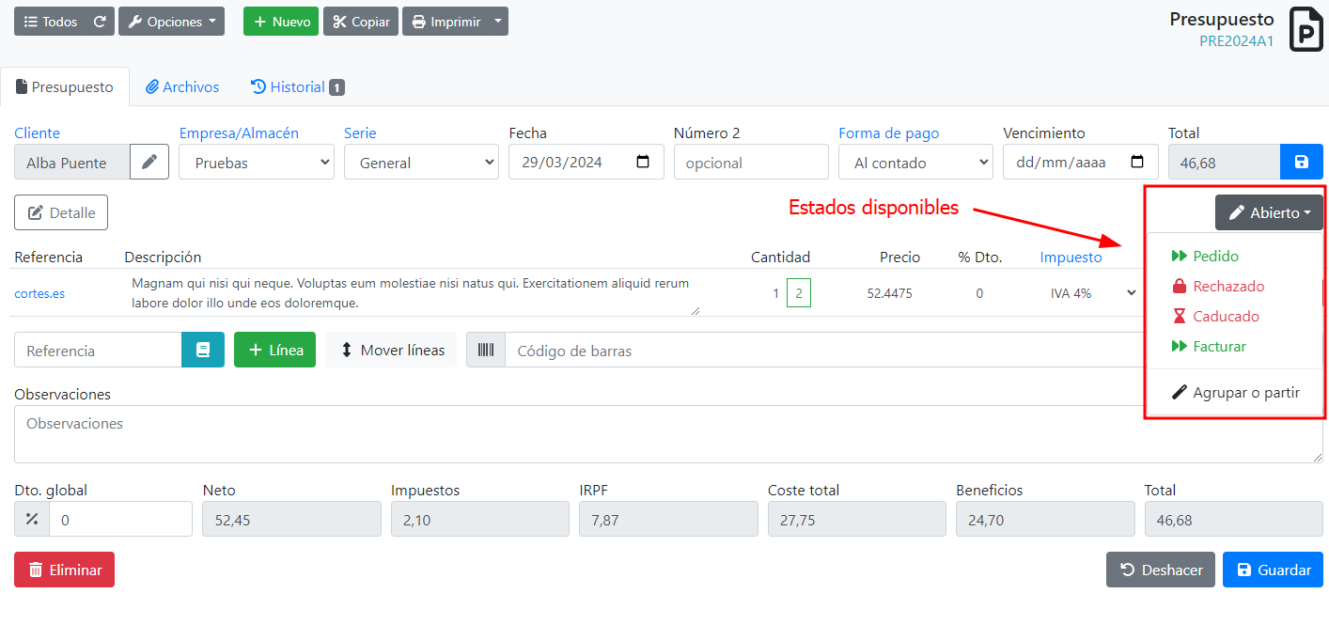Click the barcode icon
Screen dimensions: 1329x625
[x=486, y=350]
